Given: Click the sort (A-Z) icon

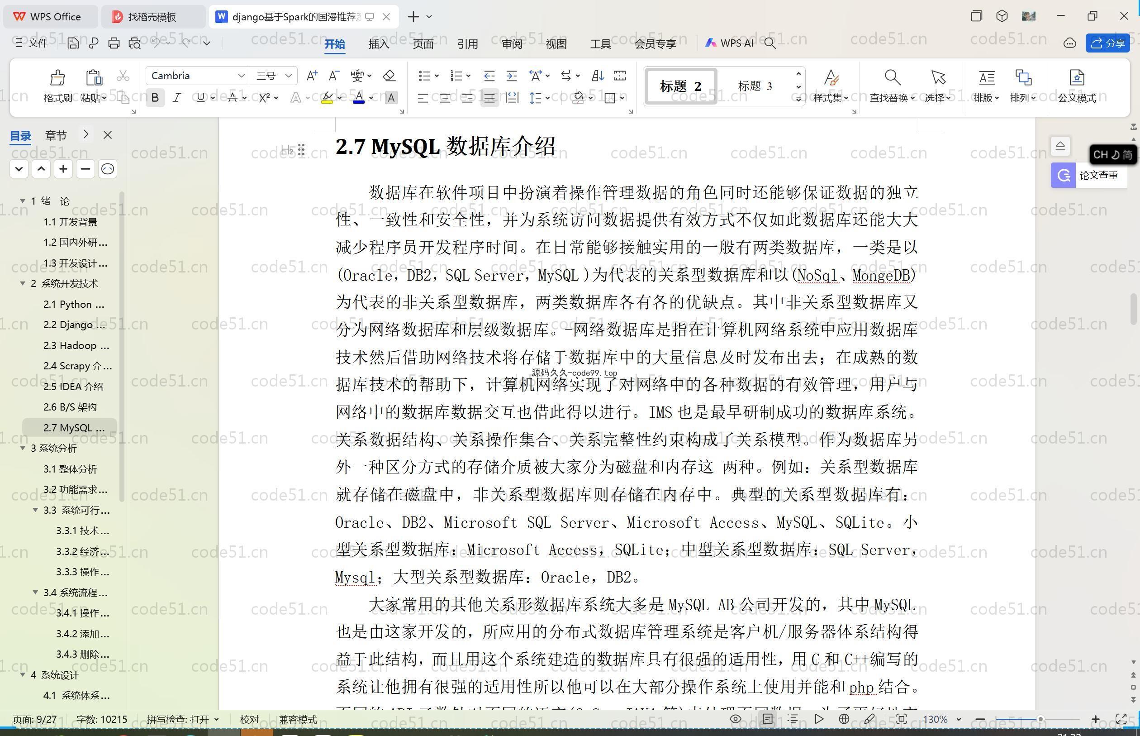Looking at the screenshot, I should click(x=598, y=76).
